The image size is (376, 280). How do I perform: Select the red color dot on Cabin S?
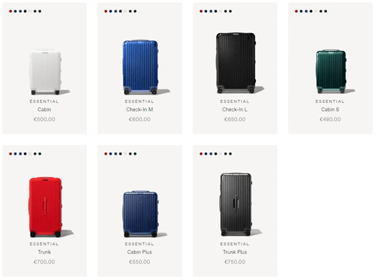coord(296,12)
